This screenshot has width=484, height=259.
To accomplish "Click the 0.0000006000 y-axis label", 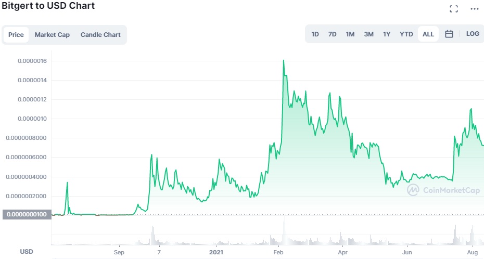I will [x=26, y=157].
